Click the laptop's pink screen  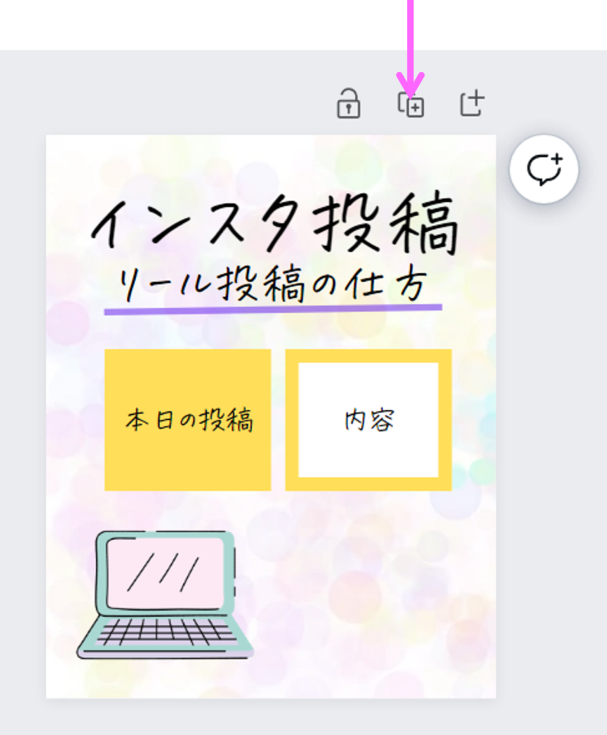[x=165, y=574]
